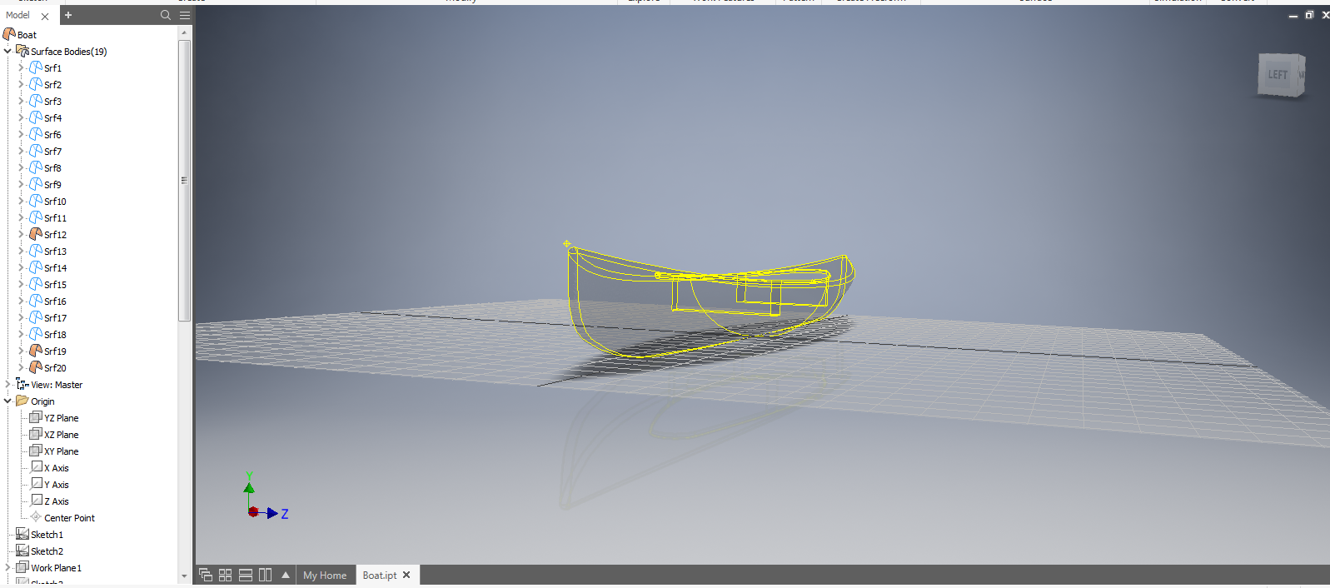This screenshot has height=588, width=1330.
Task: Restore the document window size
Action: click(1309, 15)
